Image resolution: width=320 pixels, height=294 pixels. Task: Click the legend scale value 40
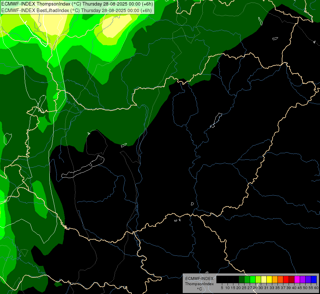(294, 288)
